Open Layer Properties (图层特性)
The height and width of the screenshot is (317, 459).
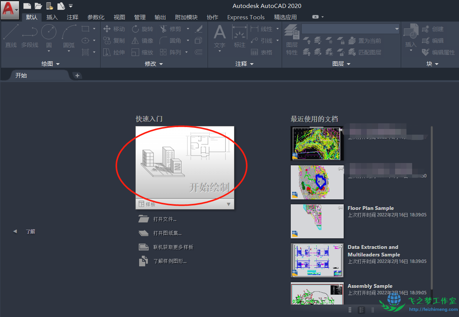point(292,39)
